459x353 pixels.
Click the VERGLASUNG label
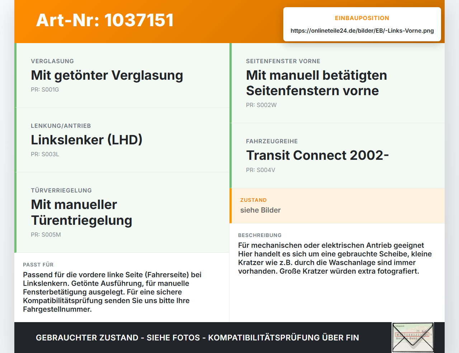pyautogui.click(x=52, y=61)
